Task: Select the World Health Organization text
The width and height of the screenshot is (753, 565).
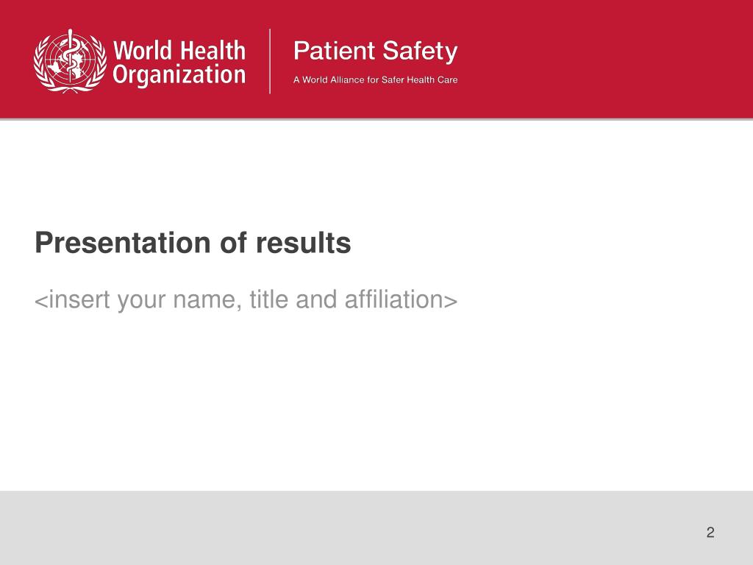Action: (179, 63)
